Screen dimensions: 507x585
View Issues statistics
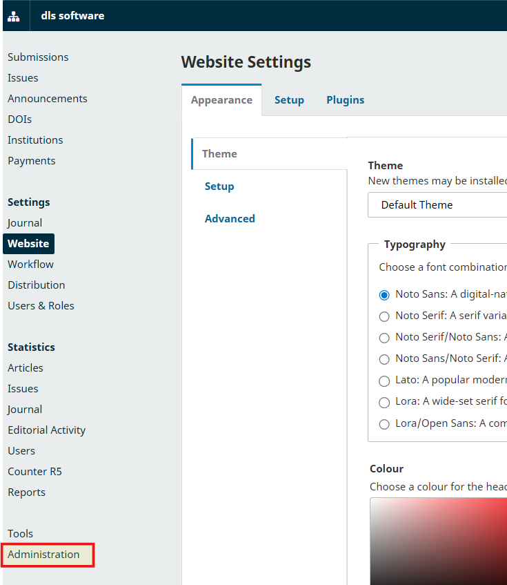(x=23, y=389)
